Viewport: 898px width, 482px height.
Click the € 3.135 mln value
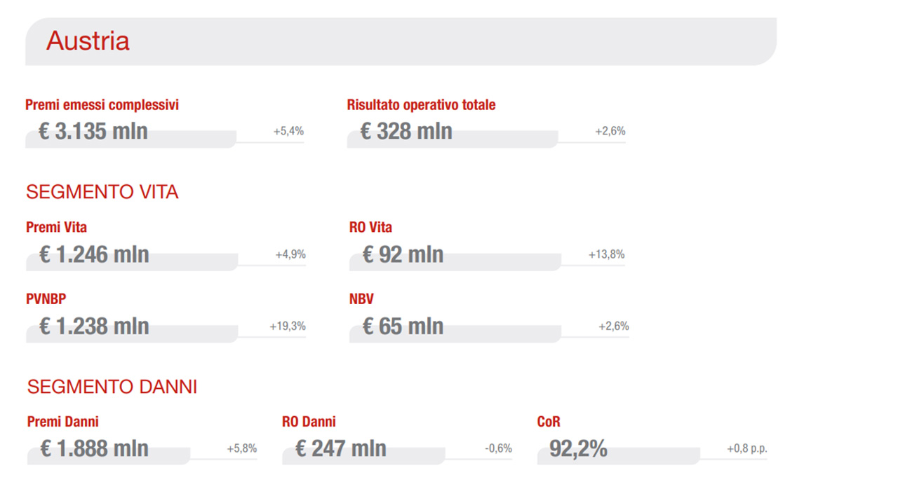(x=93, y=131)
